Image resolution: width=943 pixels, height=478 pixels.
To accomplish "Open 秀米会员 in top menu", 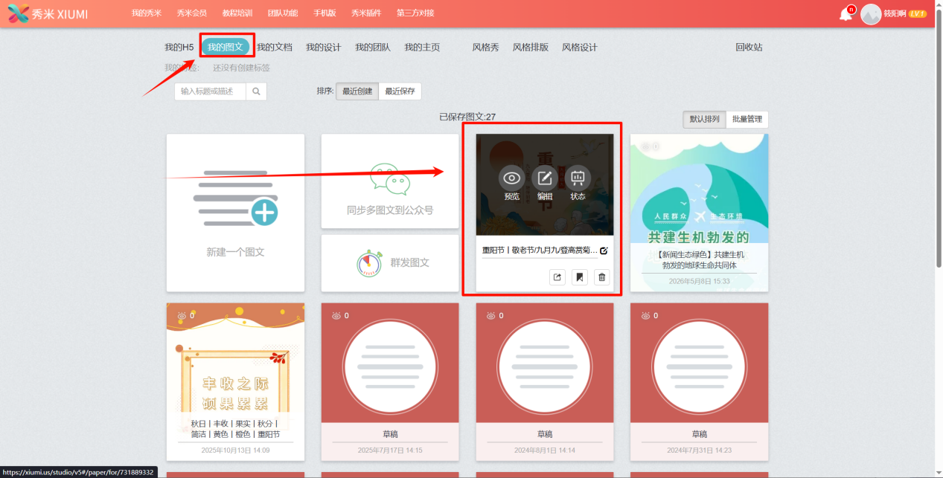I will (x=192, y=13).
